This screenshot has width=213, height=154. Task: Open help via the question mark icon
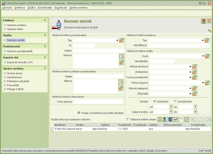[x=203, y=21]
